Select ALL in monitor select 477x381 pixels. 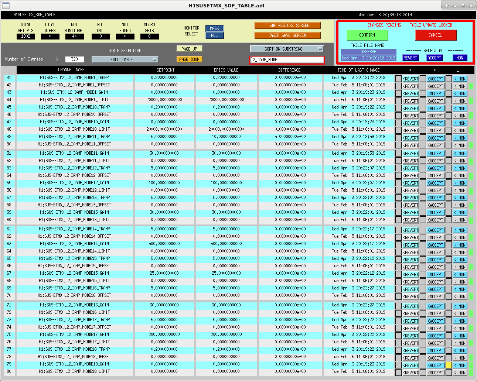214,35
